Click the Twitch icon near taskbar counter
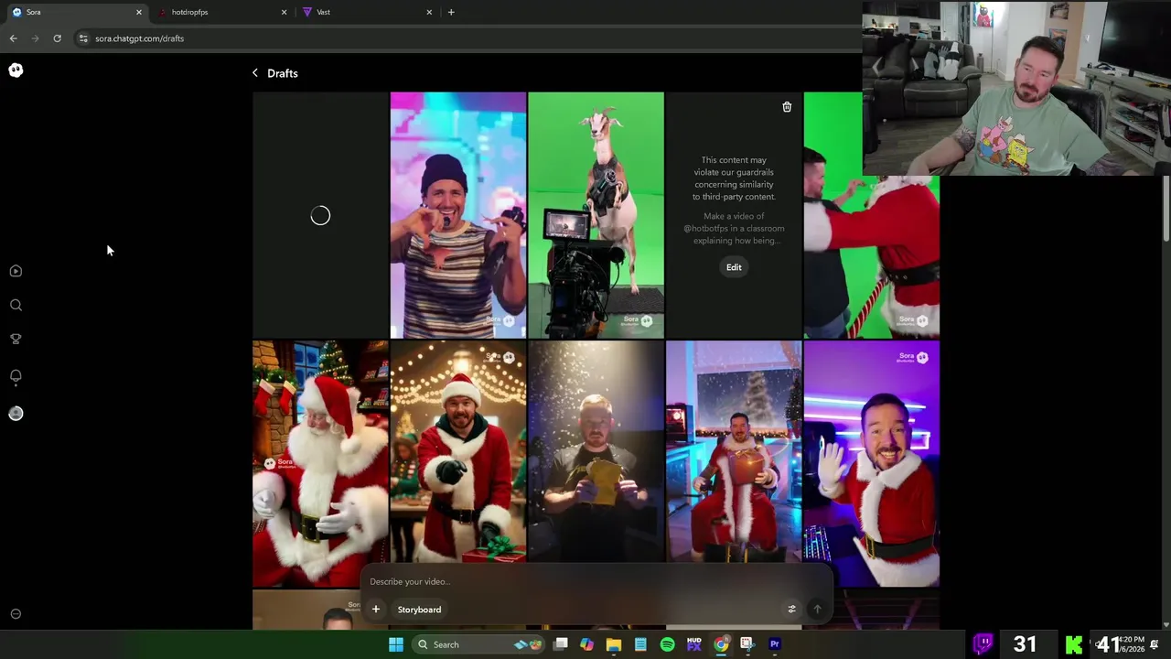Image resolution: width=1171 pixels, height=659 pixels. point(983,644)
